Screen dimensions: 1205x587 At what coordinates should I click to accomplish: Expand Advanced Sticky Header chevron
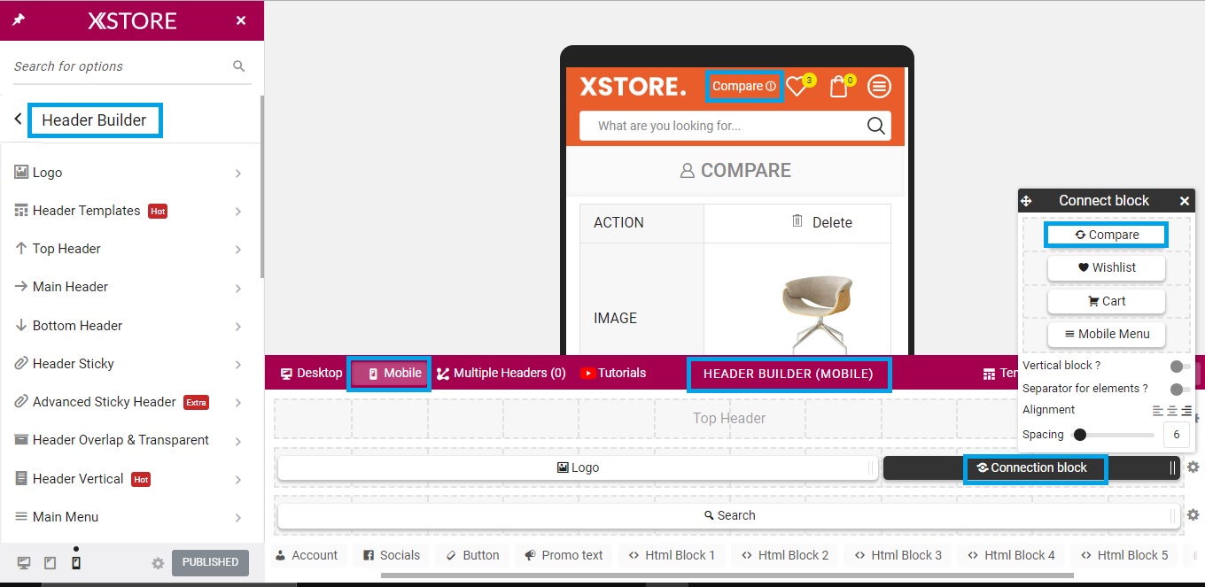tap(238, 403)
